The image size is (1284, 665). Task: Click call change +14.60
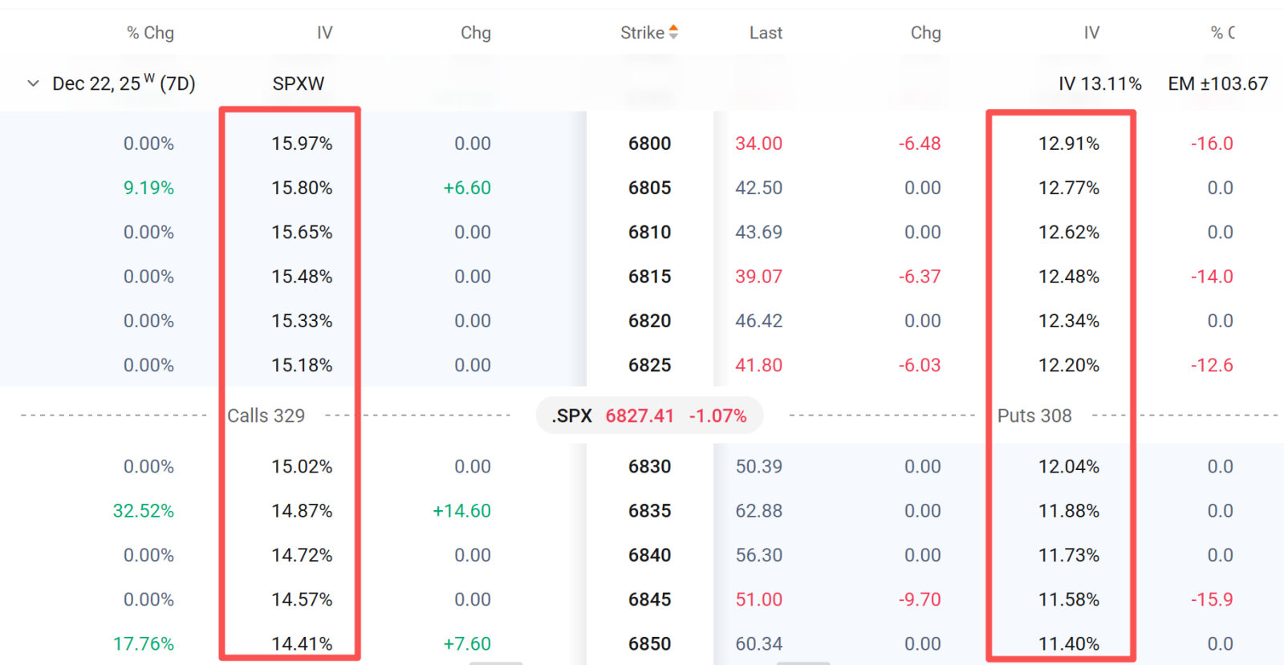pos(461,511)
